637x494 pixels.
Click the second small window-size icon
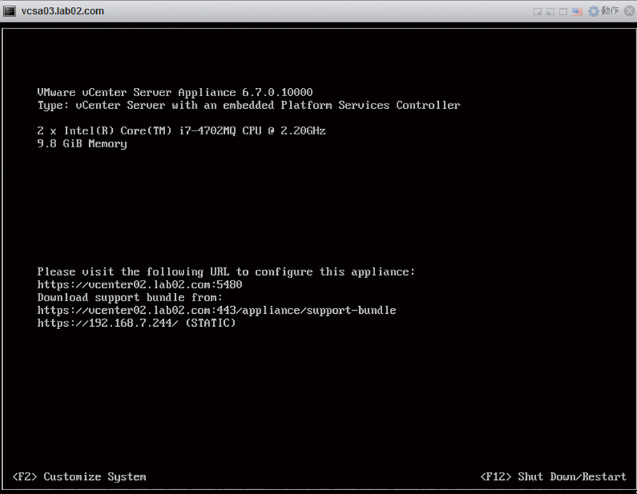tap(550, 11)
